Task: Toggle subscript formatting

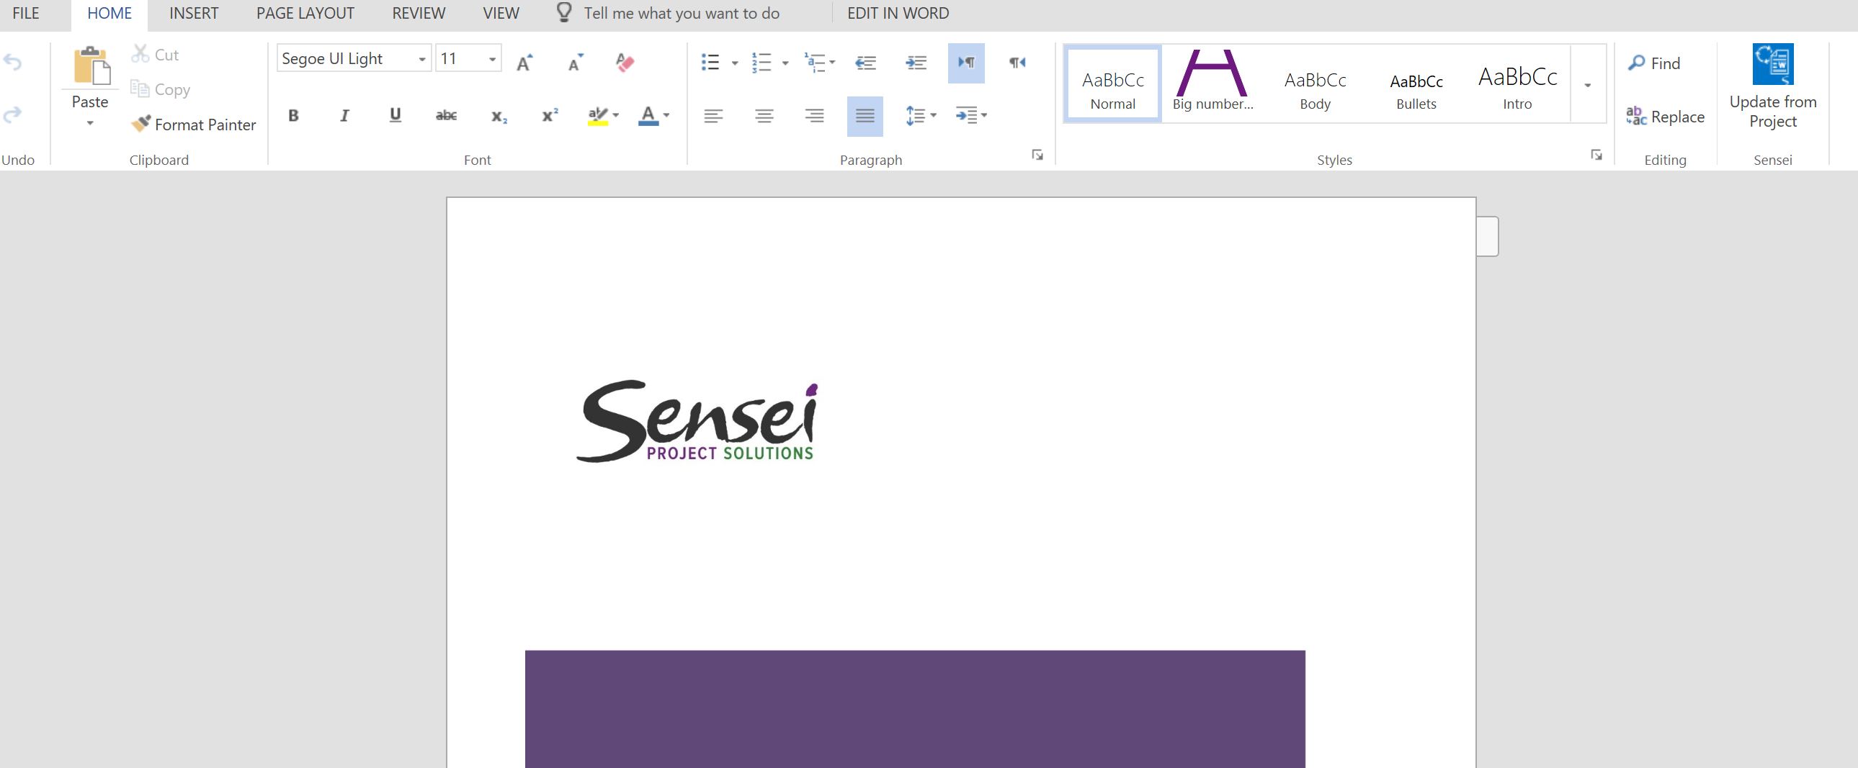Action: pos(499,116)
